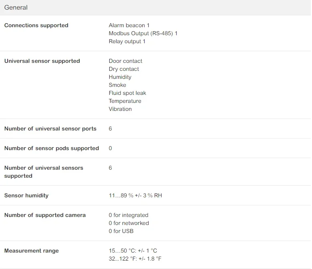Click the Smoke sensor entry
Image resolution: width=312 pixels, height=269 pixels.
(117, 85)
